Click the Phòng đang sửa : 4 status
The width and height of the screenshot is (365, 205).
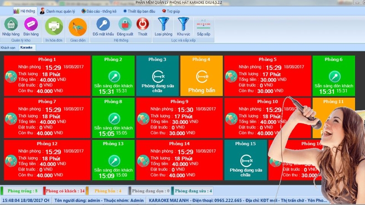click(193, 191)
